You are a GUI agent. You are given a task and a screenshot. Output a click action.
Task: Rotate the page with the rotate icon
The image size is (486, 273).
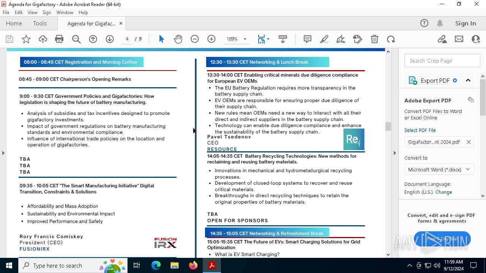[x=391, y=39]
